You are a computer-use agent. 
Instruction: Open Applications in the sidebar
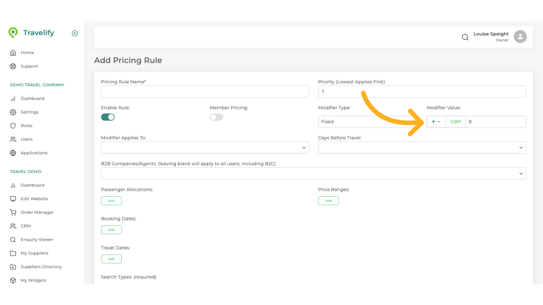point(34,153)
